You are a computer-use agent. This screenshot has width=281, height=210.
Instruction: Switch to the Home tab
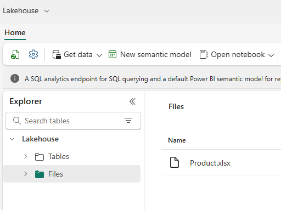pos(15,33)
